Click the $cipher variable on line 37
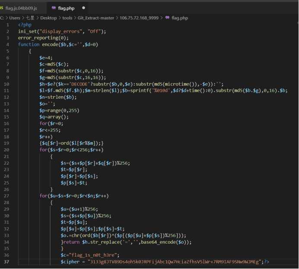 [x=70, y=262]
